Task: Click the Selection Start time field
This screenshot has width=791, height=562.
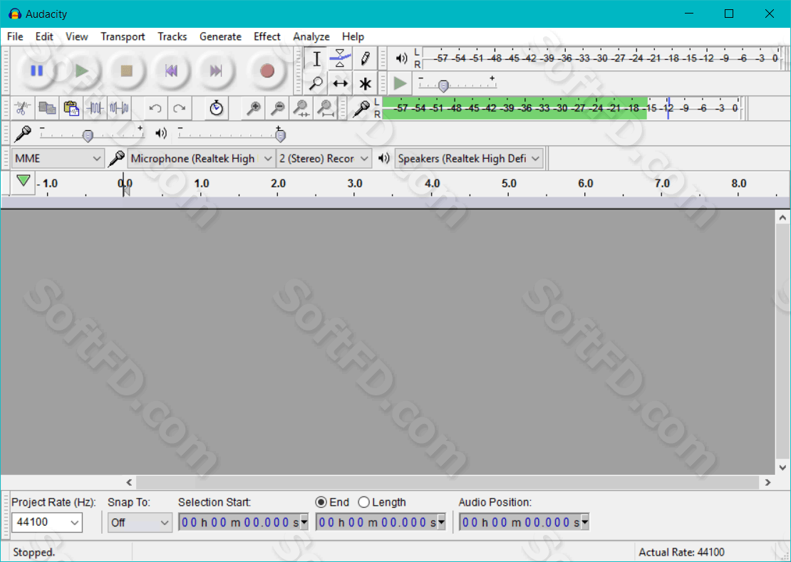Action: click(x=243, y=523)
